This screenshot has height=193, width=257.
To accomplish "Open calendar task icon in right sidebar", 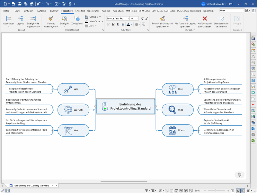I will coord(253,50).
